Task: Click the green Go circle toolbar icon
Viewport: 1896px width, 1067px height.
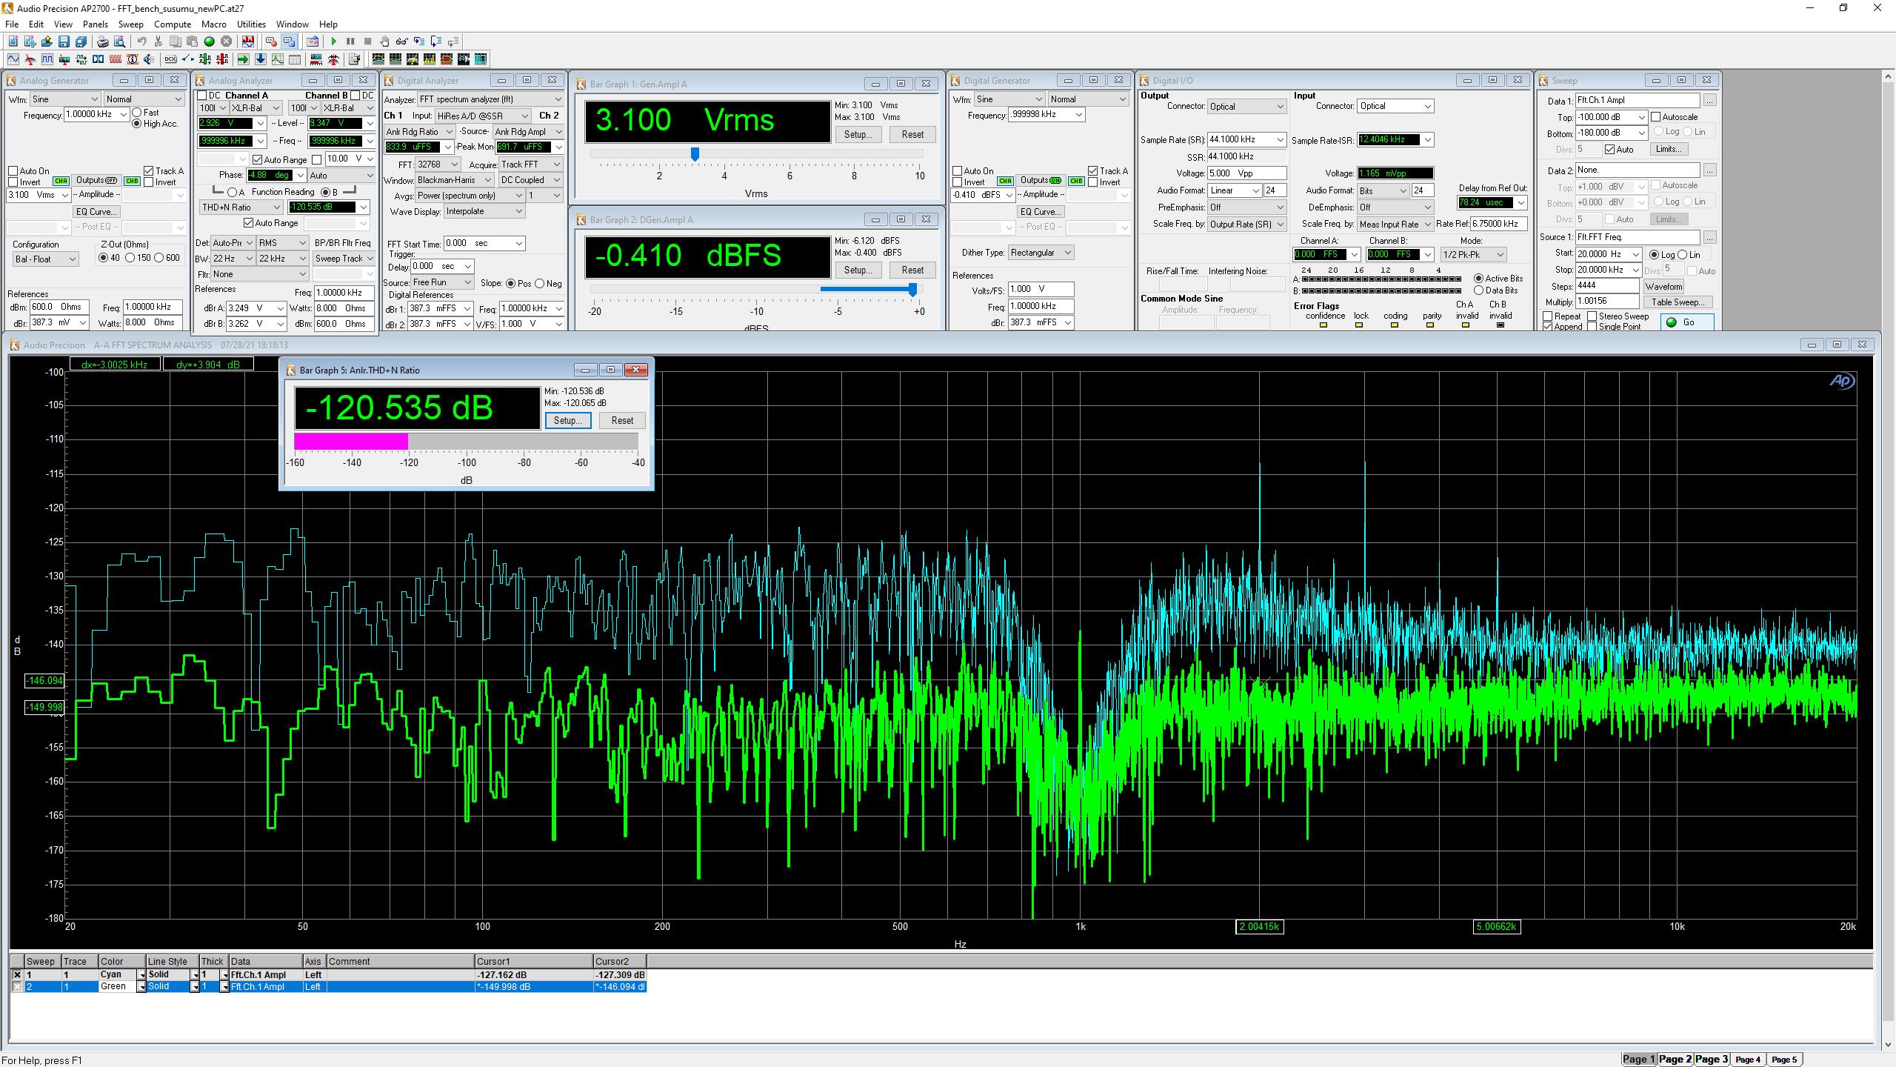Action: point(209,41)
